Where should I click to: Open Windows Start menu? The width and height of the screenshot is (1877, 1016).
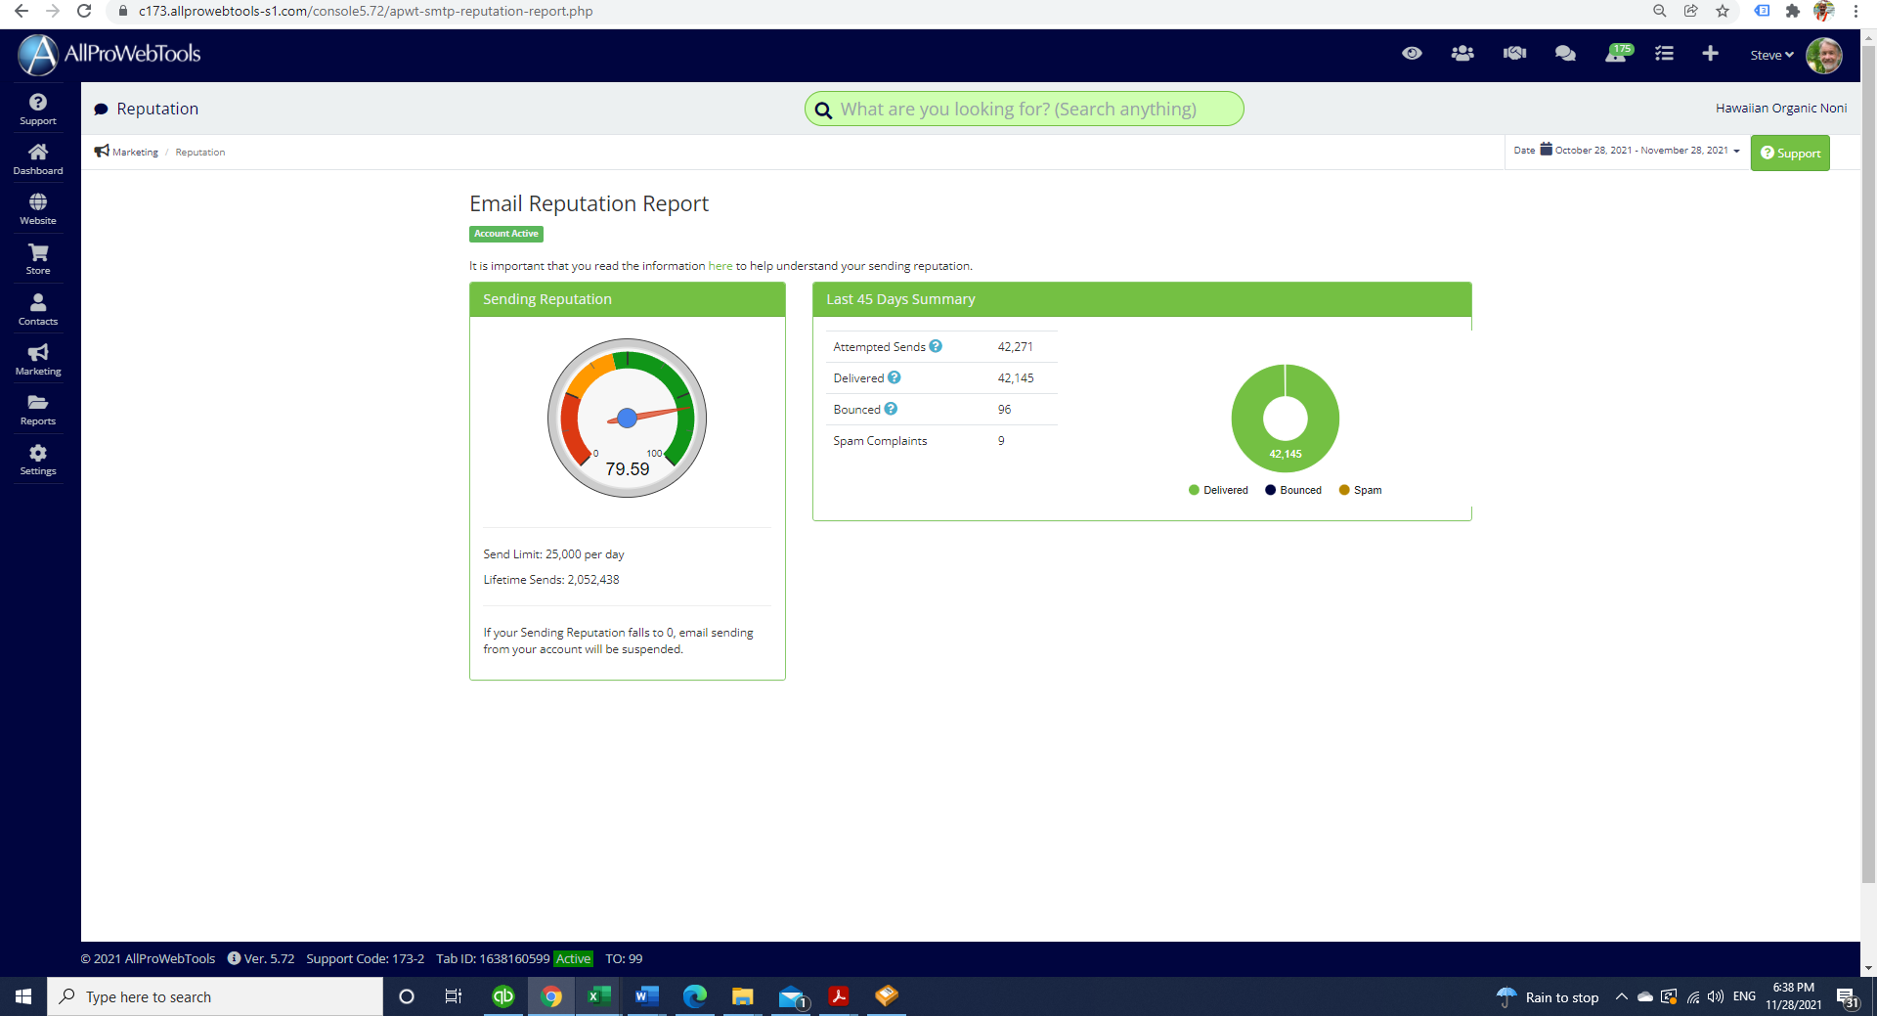(x=23, y=996)
